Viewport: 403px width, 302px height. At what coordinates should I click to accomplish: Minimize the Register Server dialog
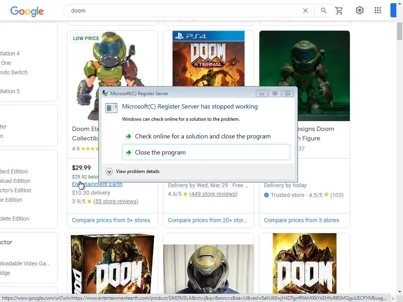click(262, 94)
